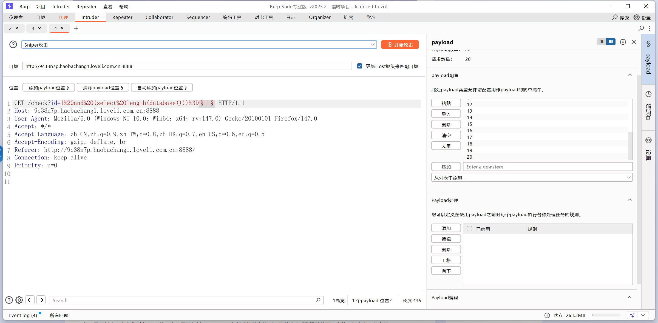Viewport: 658px width, 323px height.
Task: Open editor settings gear at bottom left
Action: (19, 300)
